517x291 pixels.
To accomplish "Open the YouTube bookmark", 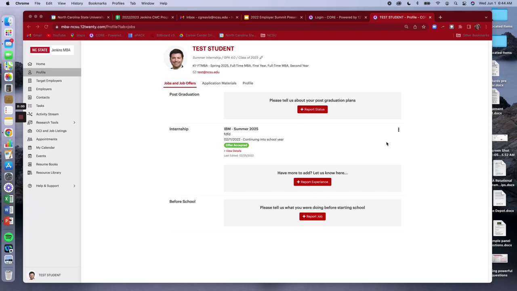I will point(56,35).
